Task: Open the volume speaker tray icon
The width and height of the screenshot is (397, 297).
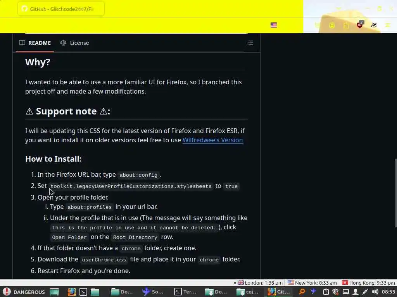Action: point(375,292)
